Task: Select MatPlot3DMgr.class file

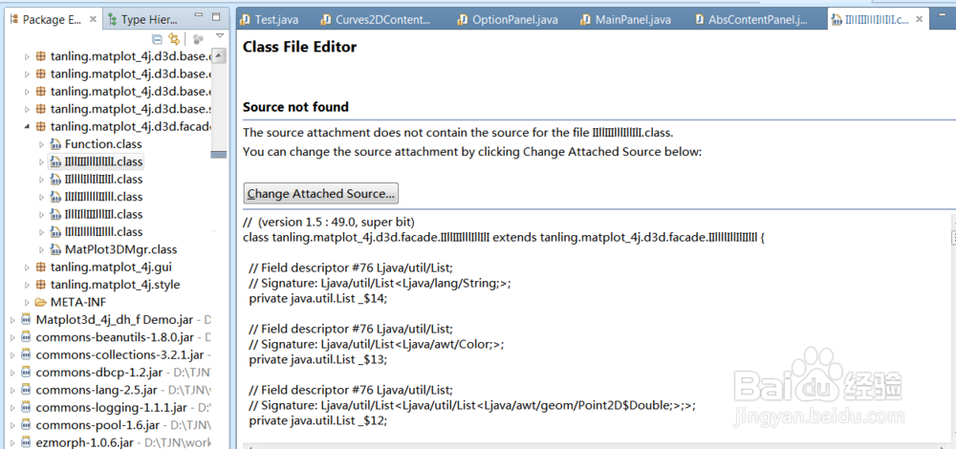Action: (x=112, y=249)
